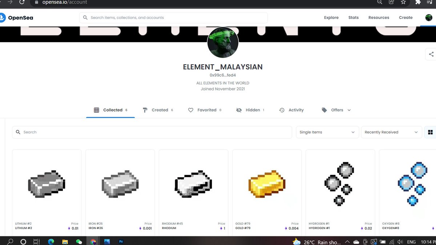Click the share profile icon
Image resolution: width=436 pixels, height=245 pixels.
(x=431, y=54)
